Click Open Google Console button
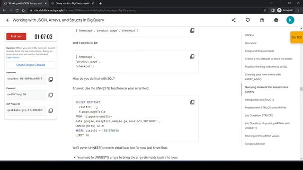 point(31,65)
